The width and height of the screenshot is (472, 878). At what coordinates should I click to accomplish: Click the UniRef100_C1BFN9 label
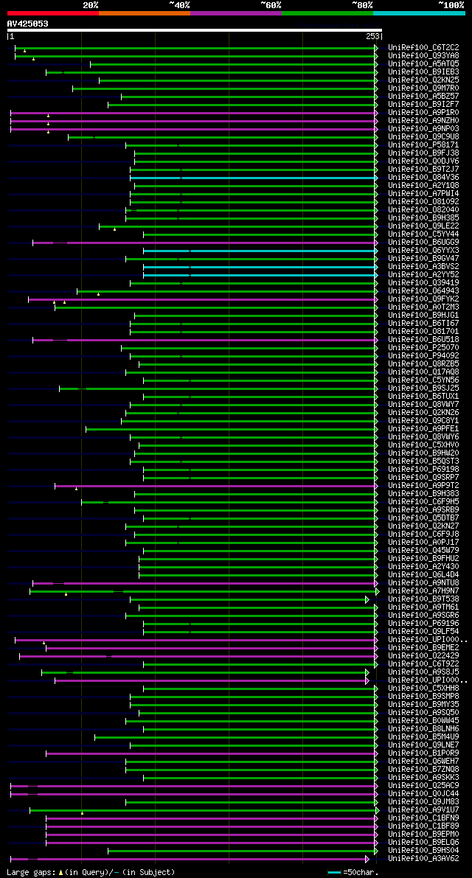pyautogui.click(x=423, y=818)
